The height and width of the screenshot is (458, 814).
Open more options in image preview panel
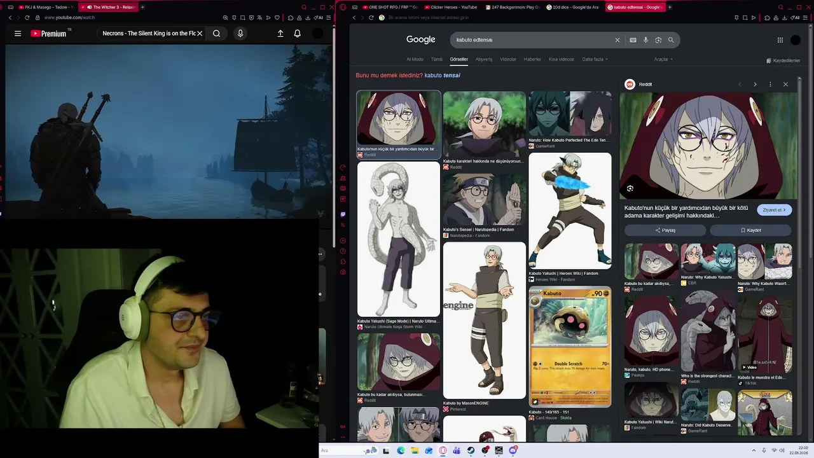770,84
